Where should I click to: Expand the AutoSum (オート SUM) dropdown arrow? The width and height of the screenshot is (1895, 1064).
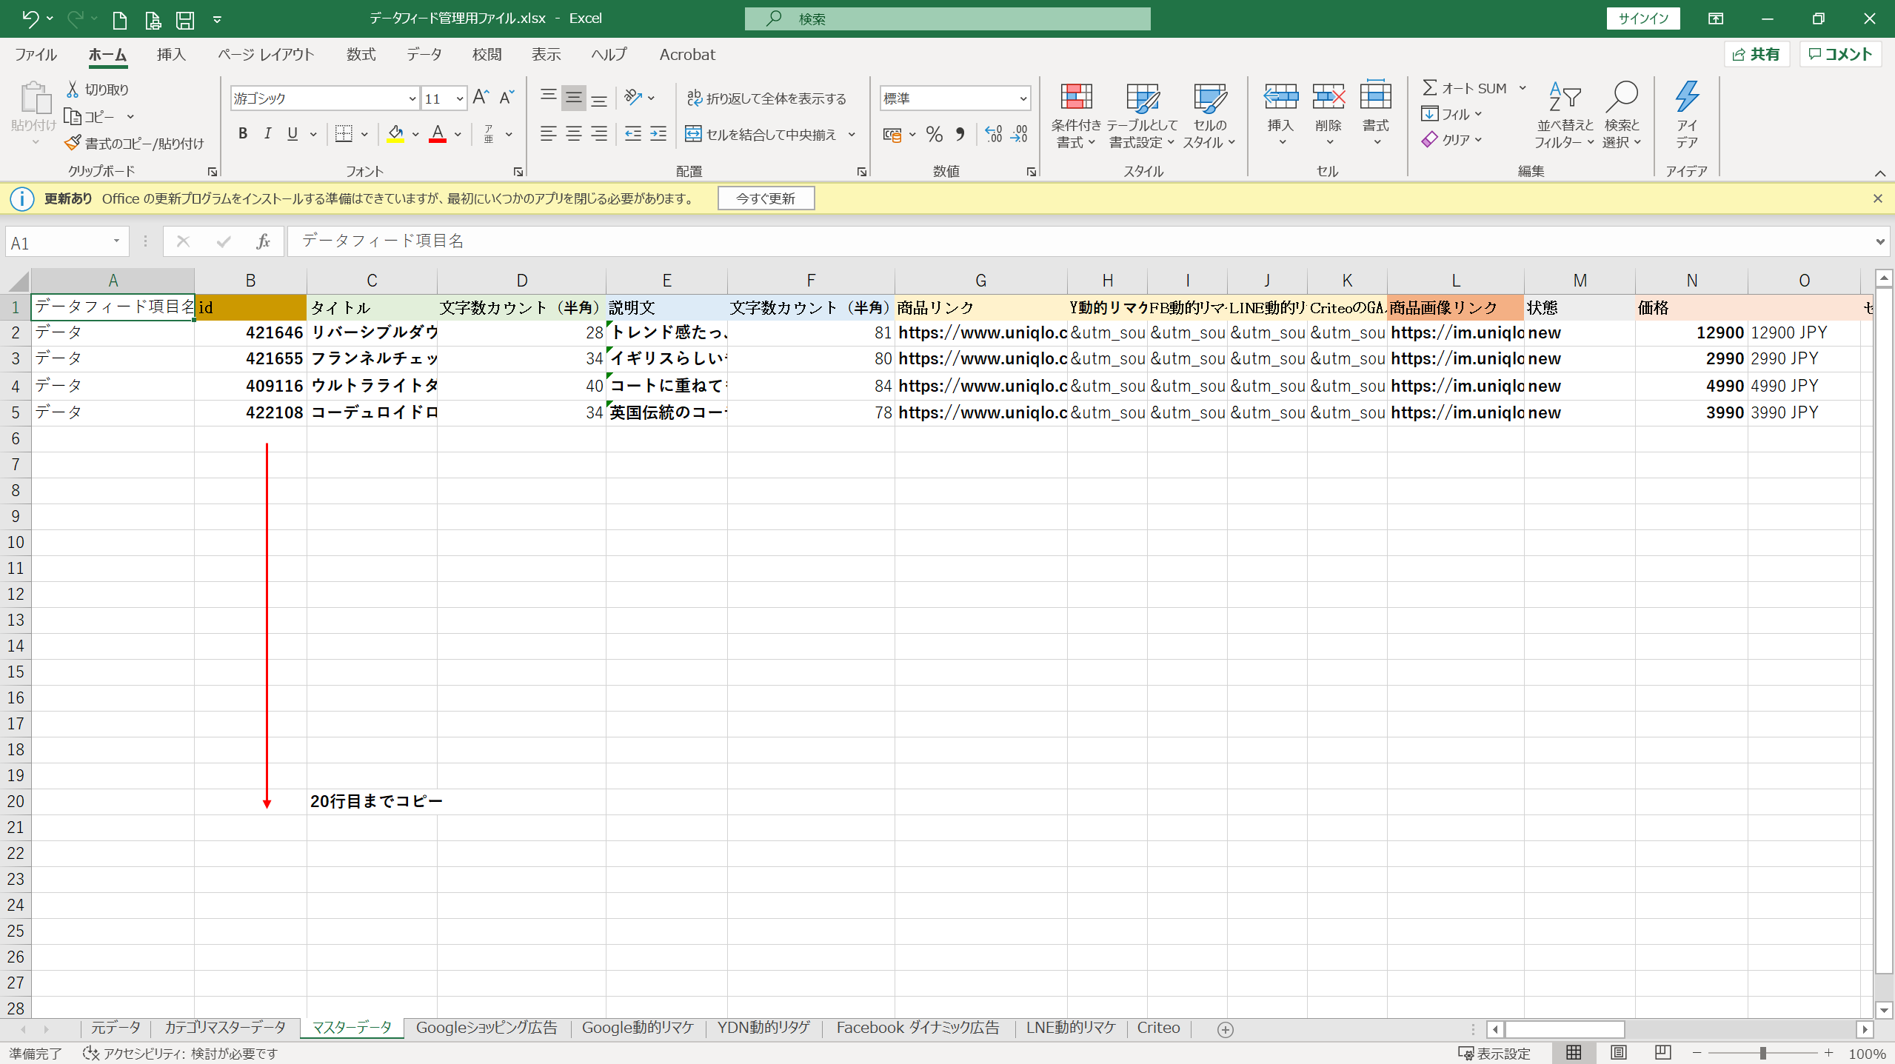(x=1522, y=88)
